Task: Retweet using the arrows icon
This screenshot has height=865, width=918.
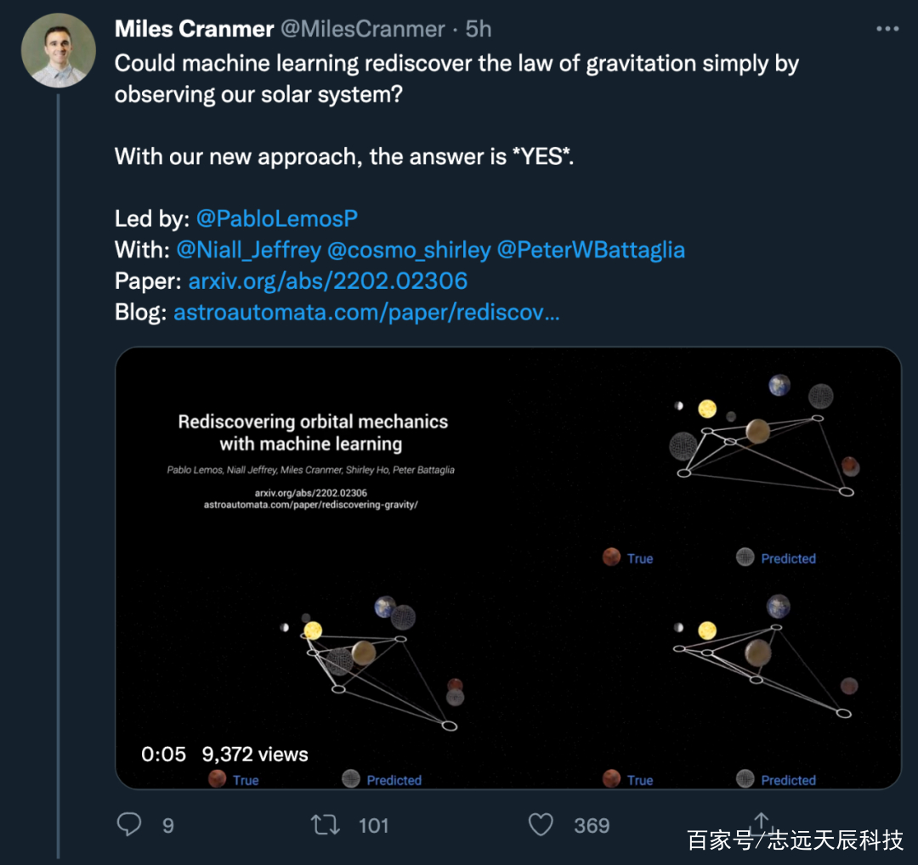Action: coord(325,824)
